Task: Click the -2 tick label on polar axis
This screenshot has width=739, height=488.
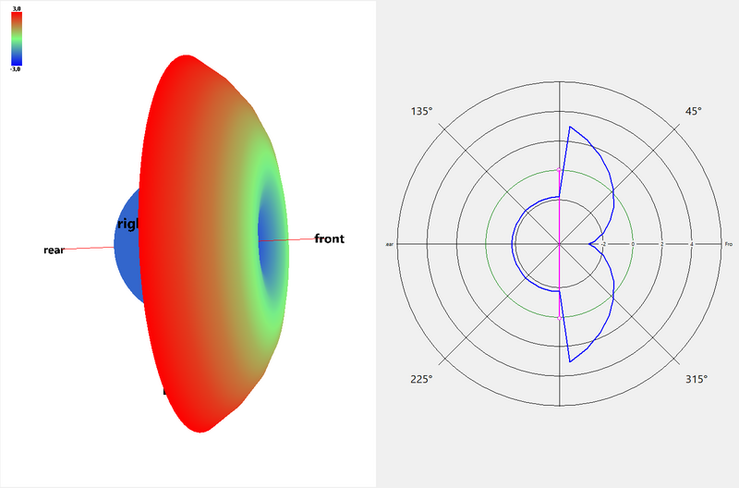Action: (x=602, y=244)
